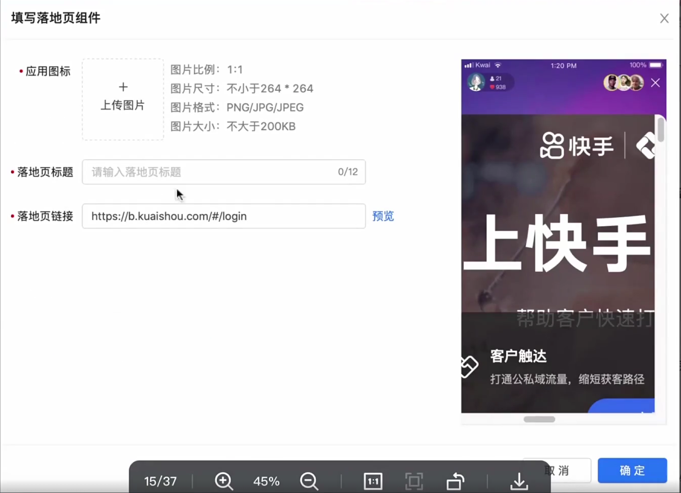Click the 不大于200KB size hint
681x493 pixels.
tap(261, 126)
